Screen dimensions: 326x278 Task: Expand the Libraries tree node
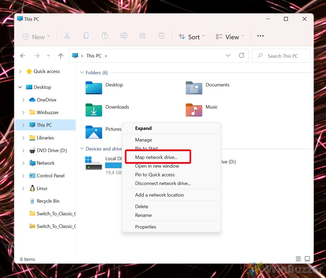click(x=23, y=138)
